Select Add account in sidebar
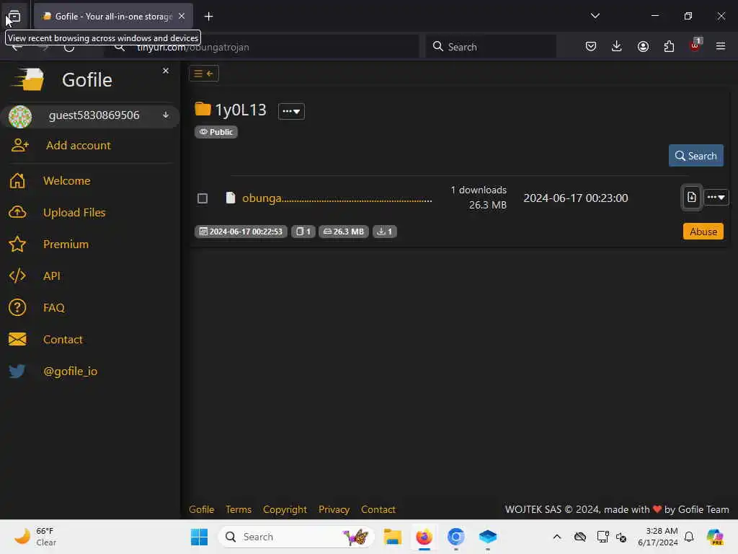Viewport: 738px width, 554px height. tap(78, 146)
